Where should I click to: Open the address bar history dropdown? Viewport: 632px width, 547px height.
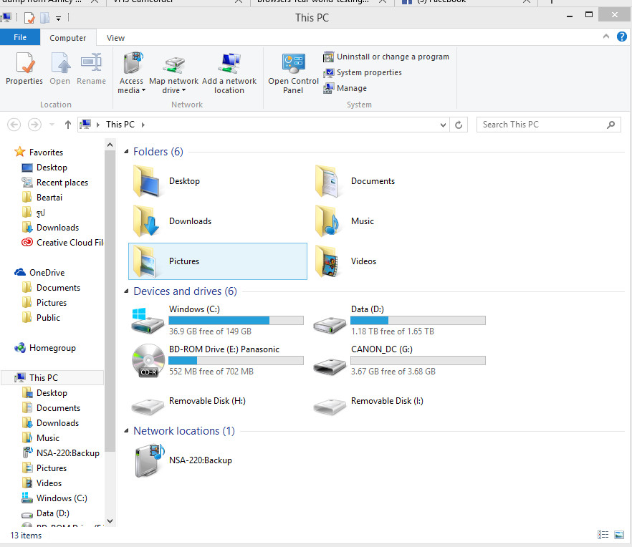click(443, 125)
